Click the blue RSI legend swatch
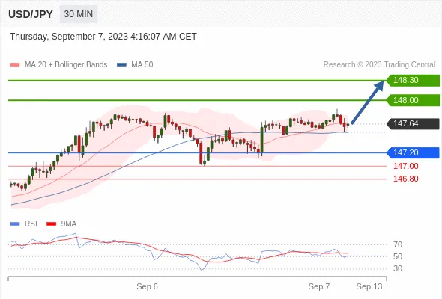This screenshot has width=442, height=299. [15, 224]
